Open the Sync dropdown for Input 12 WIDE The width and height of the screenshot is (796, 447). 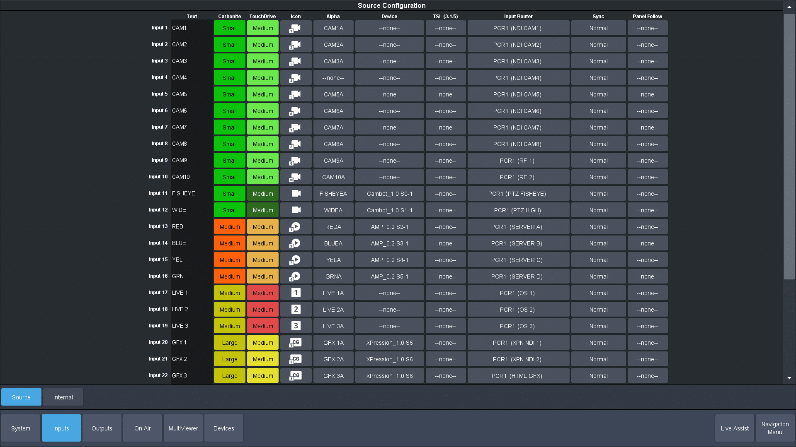coord(598,210)
